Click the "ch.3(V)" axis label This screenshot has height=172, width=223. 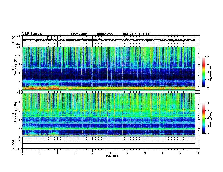(x=13, y=144)
